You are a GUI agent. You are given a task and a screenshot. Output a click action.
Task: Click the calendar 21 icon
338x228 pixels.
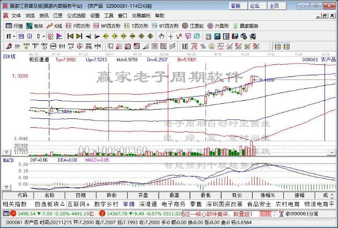click(x=208, y=36)
